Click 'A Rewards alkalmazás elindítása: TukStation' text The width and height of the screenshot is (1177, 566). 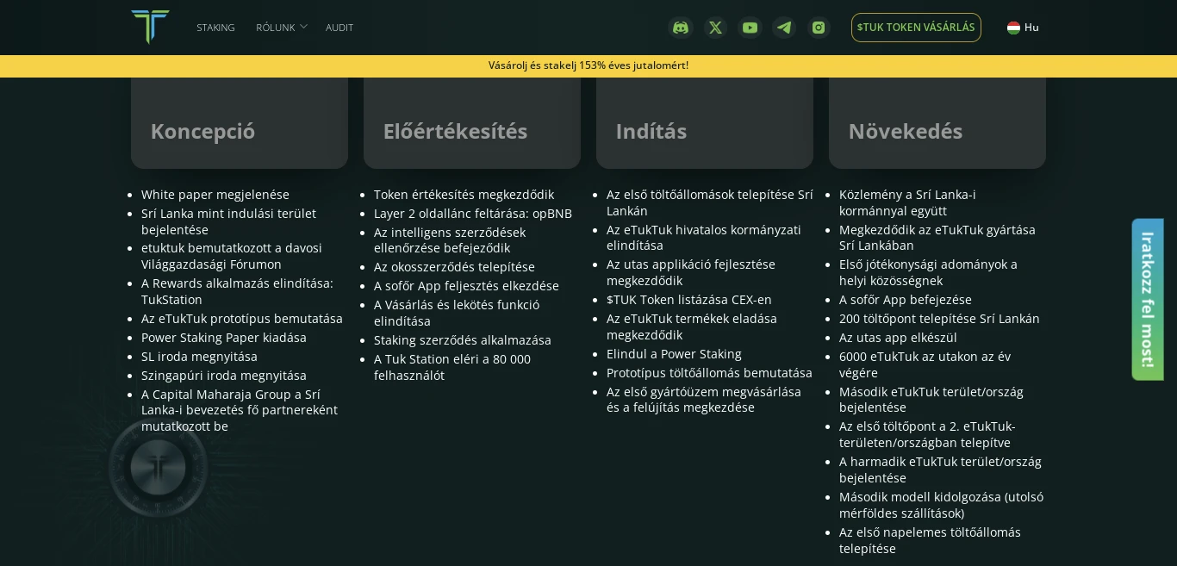pos(237,291)
